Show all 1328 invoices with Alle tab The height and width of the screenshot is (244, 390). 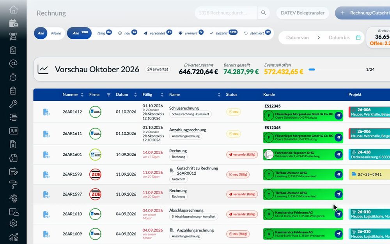pyautogui.click(x=79, y=33)
